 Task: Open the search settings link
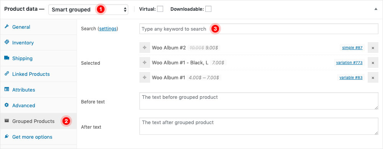pos(108,29)
